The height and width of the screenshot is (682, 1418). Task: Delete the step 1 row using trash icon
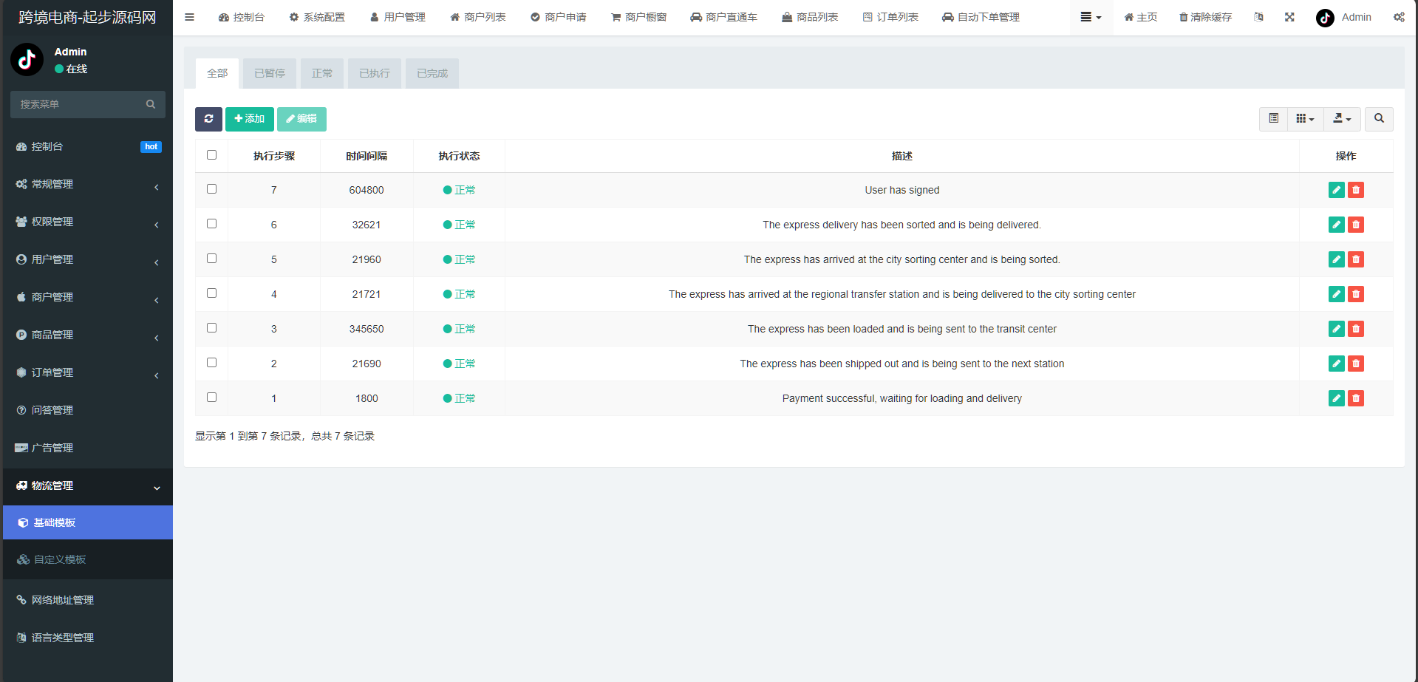coord(1355,398)
